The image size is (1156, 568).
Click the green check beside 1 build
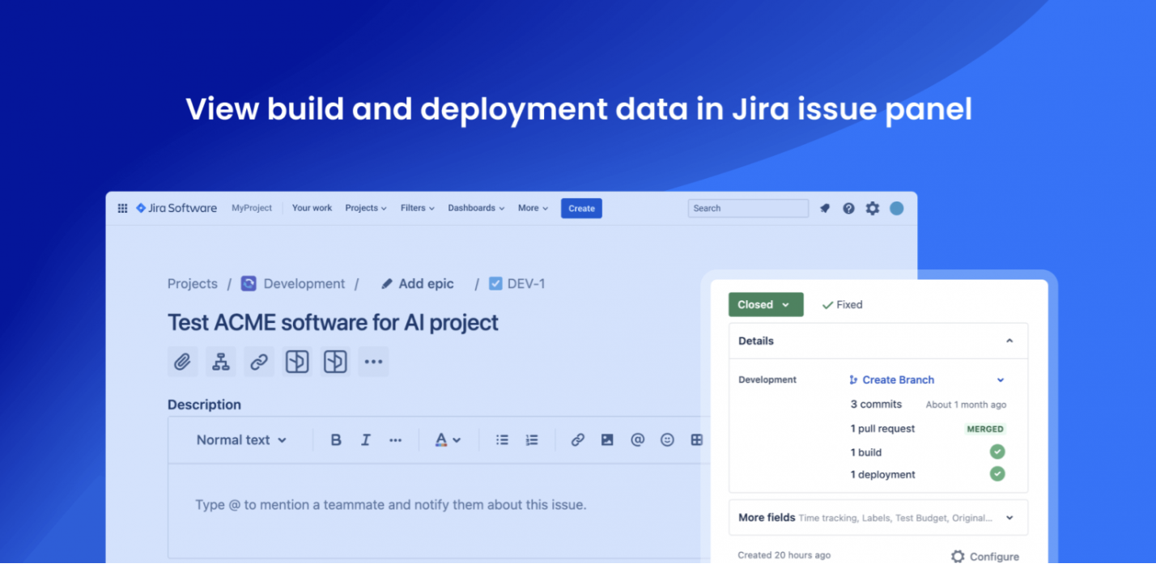point(997,451)
